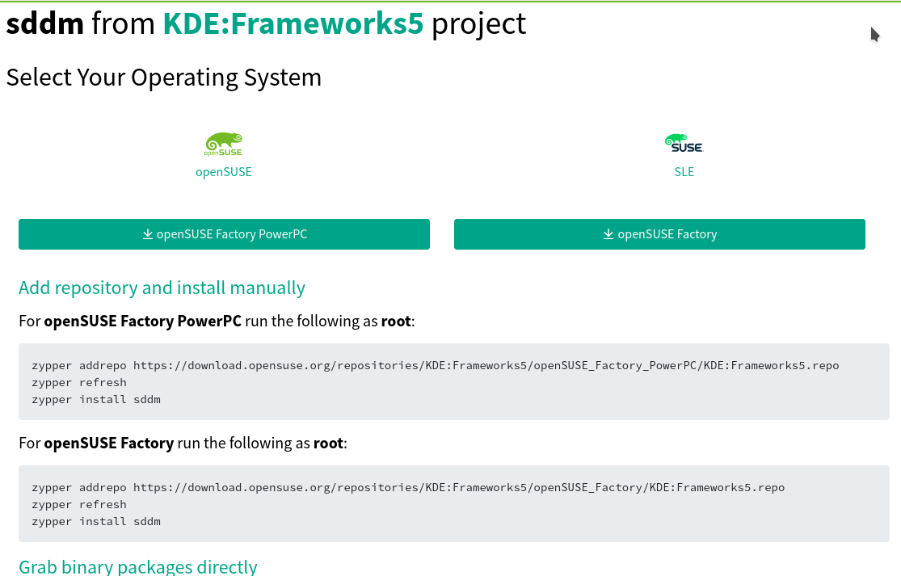Viewport: 901px width, 576px height.
Task: Click the sddm package name in the title
Action: [44, 23]
